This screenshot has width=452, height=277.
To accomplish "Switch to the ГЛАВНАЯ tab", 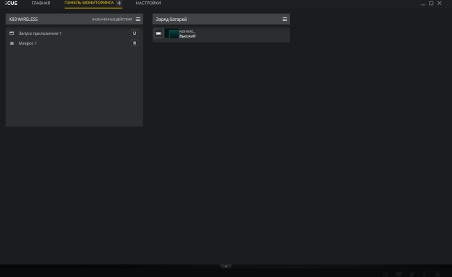I will tap(41, 3).
